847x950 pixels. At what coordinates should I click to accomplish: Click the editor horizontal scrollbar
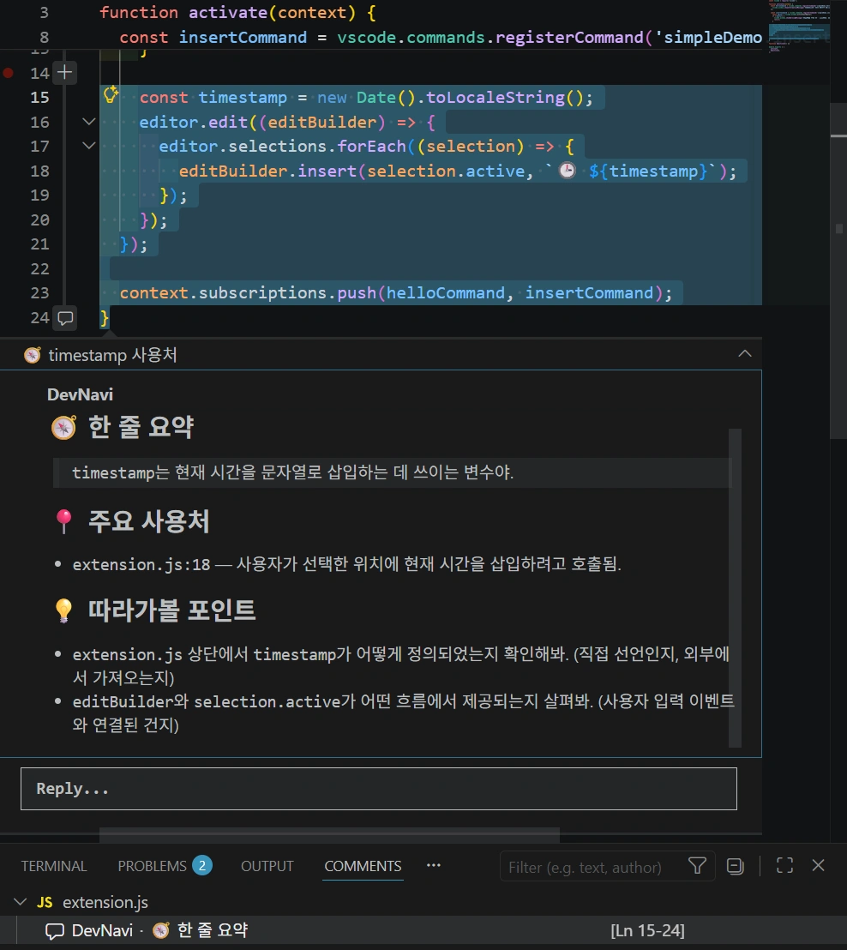(x=329, y=836)
